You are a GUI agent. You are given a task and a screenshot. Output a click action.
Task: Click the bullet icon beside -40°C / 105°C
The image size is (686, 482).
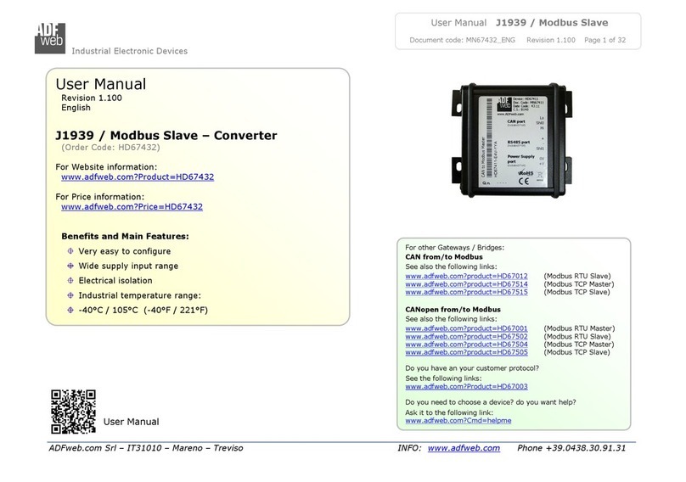70,310
